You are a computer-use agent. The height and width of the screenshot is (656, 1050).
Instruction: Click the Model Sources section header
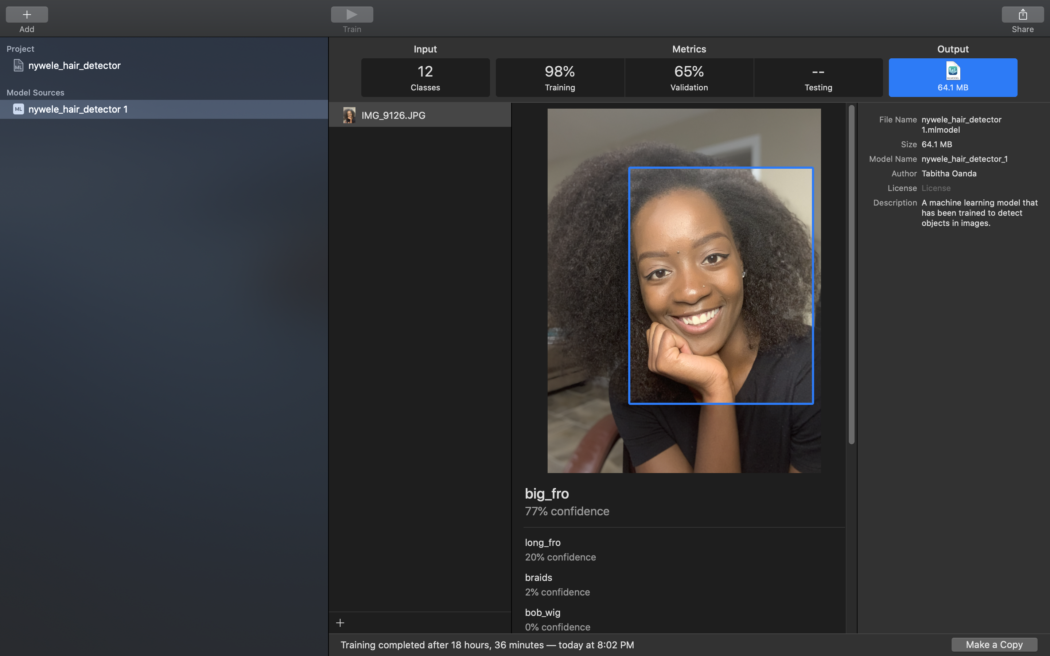tap(35, 93)
